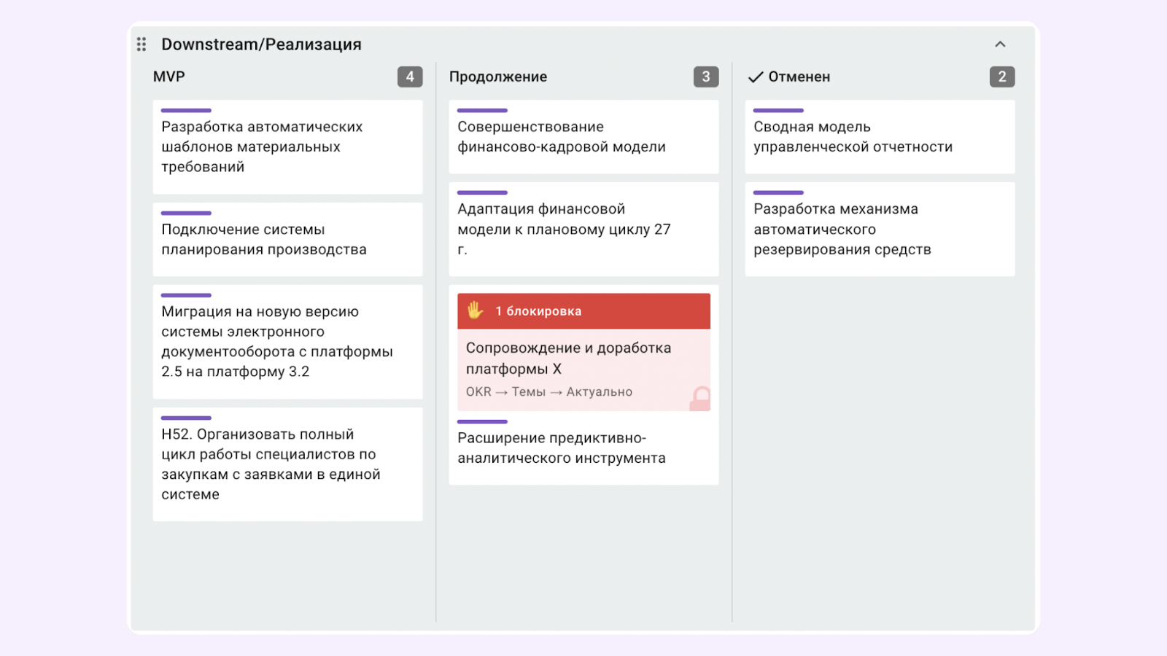Click the Продолжение column count badge 3
The image size is (1167, 656).
[x=705, y=77]
